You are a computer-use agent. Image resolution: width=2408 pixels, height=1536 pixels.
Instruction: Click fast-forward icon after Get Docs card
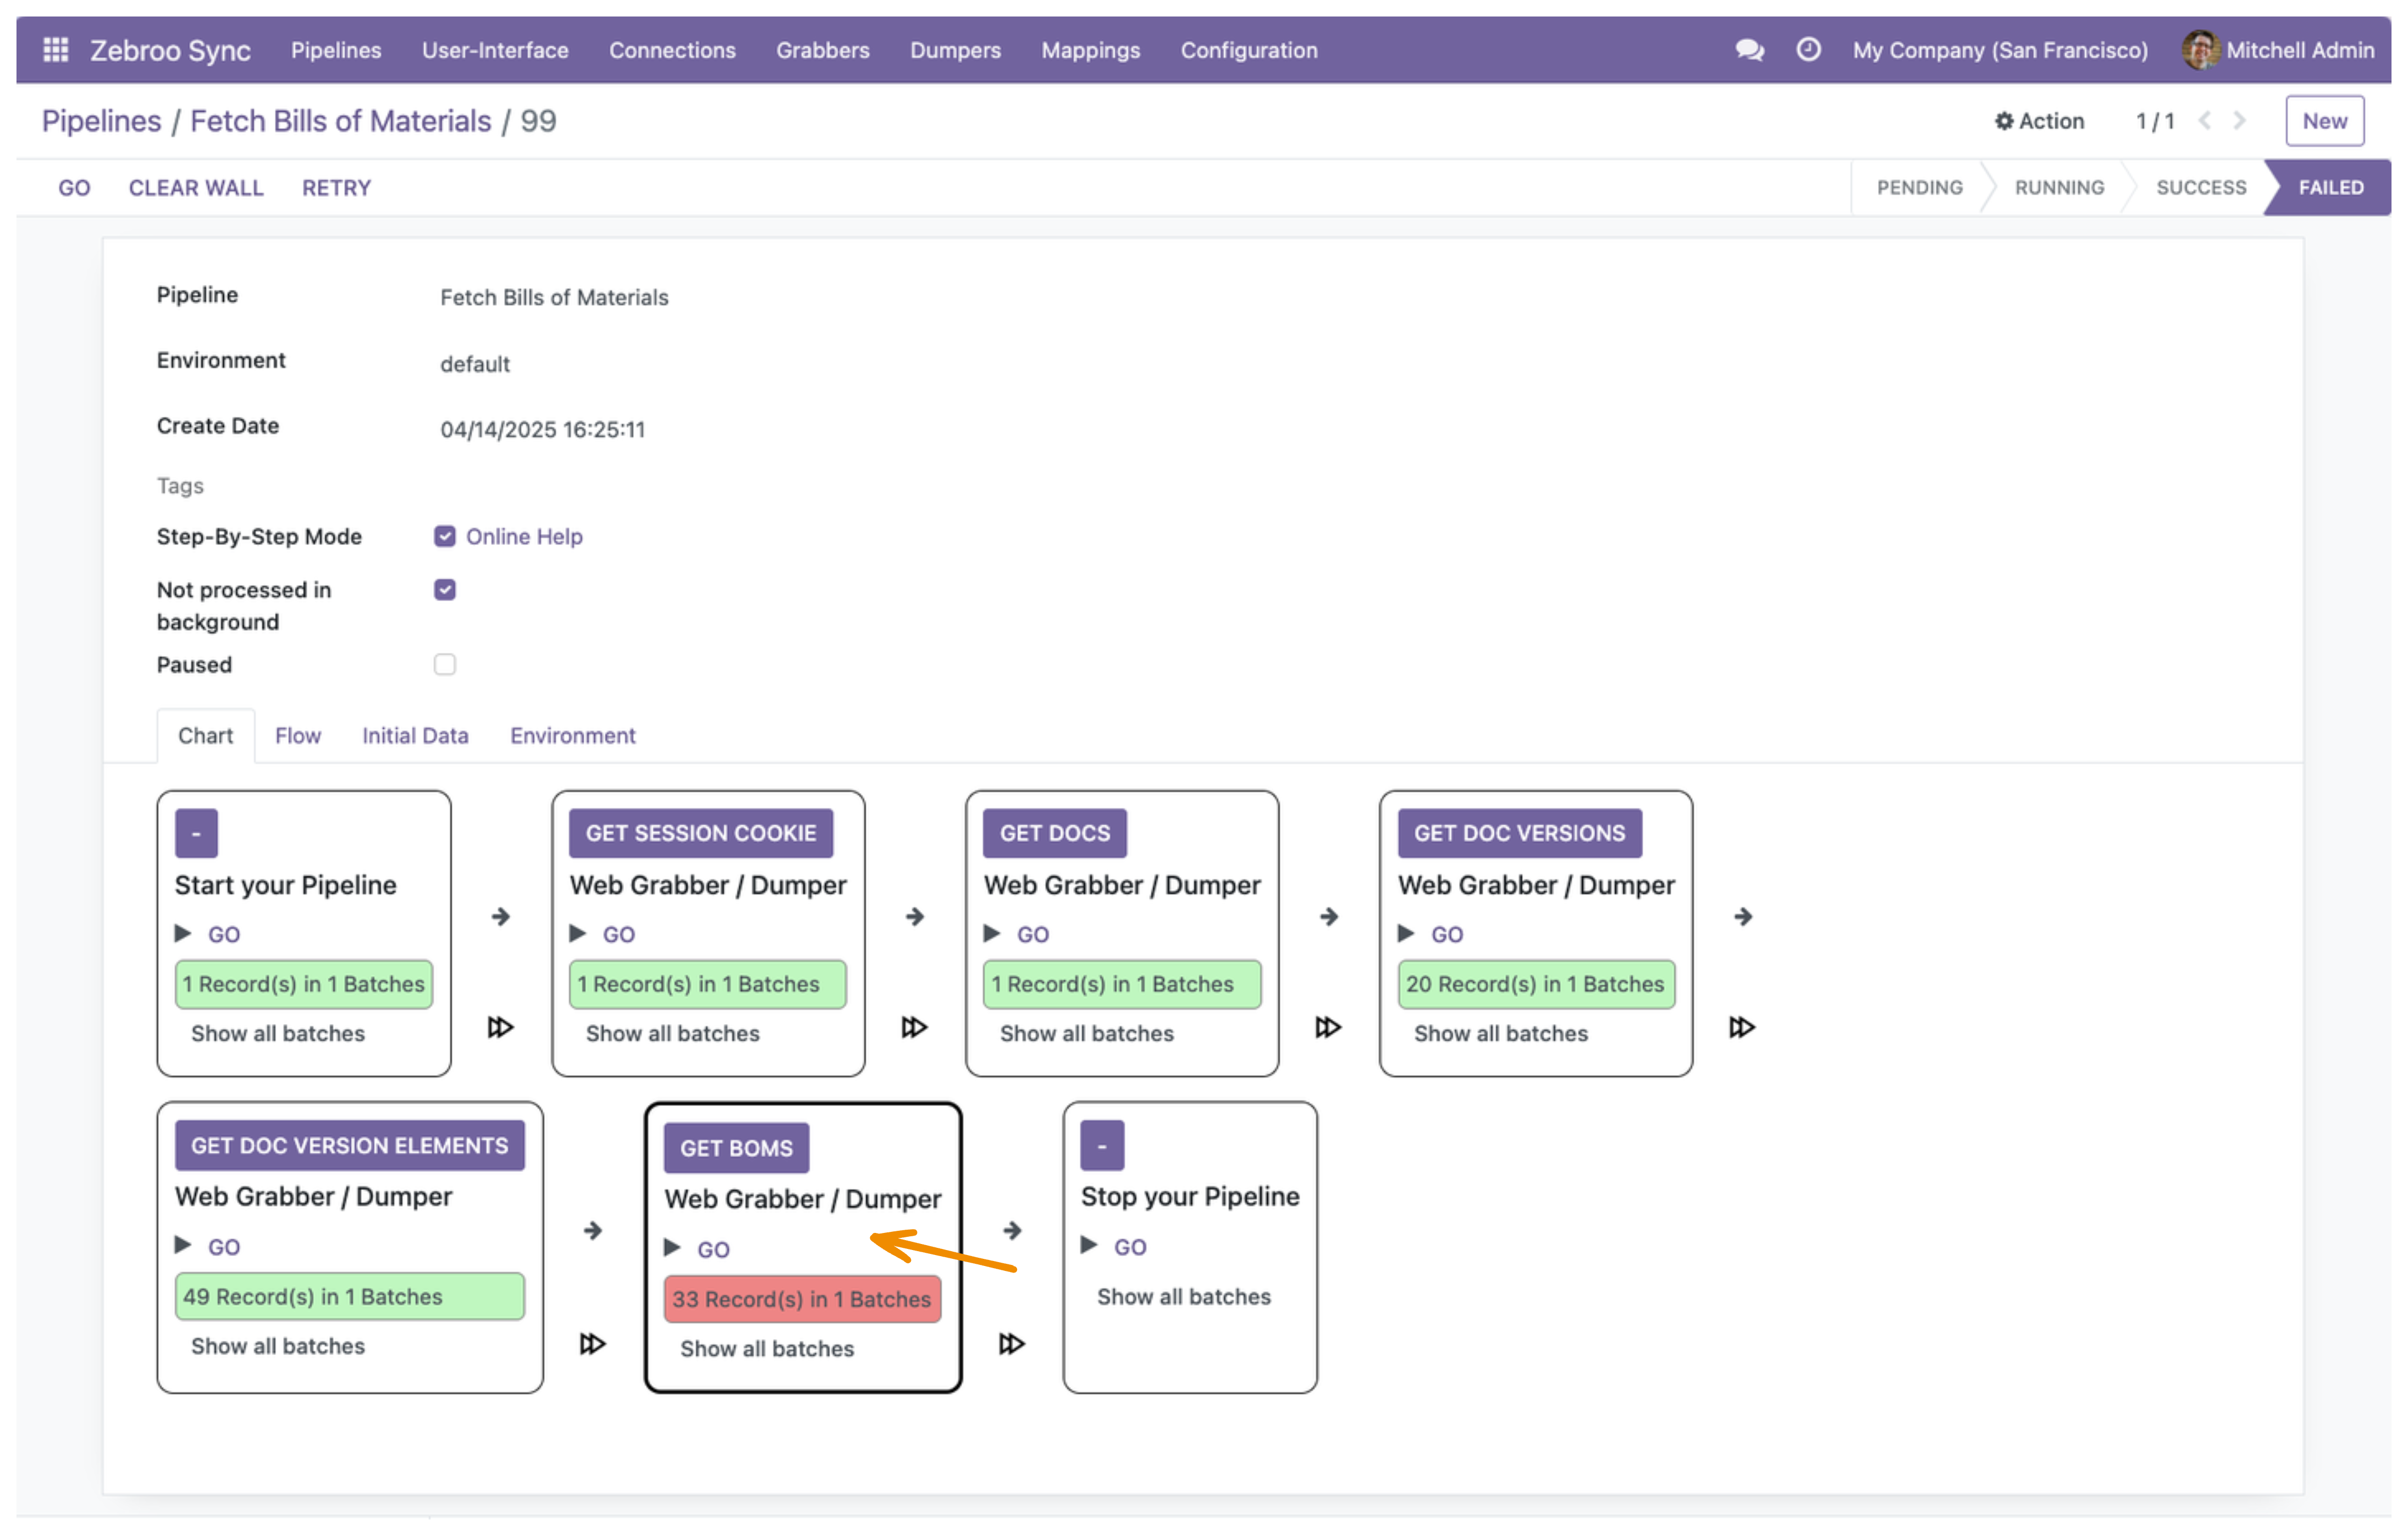(1328, 1027)
